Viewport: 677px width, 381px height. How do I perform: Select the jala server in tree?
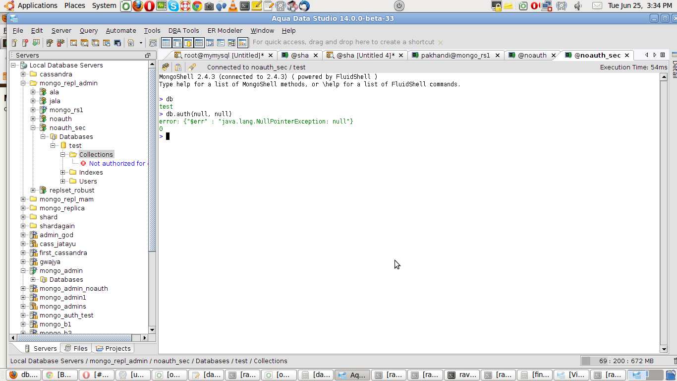[x=55, y=101]
